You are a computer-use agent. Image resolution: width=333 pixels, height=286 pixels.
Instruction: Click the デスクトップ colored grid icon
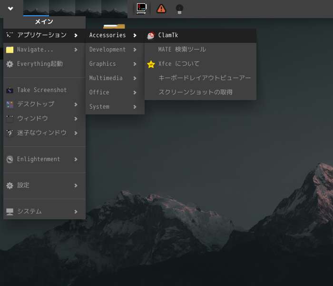click(x=10, y=104)
